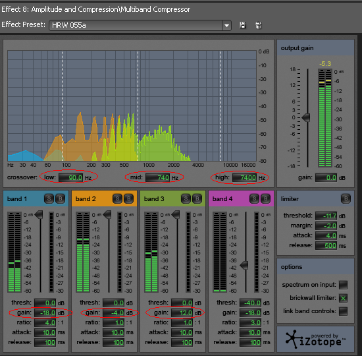
Task: Click the -5.3 peak level readout
Action: [x=325, y=63]
